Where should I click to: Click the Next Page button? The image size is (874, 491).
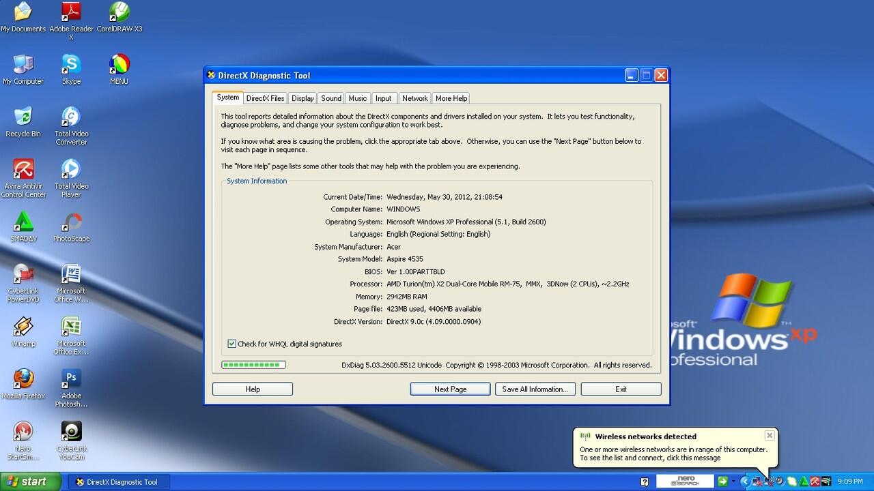click(x=450, y=389)
